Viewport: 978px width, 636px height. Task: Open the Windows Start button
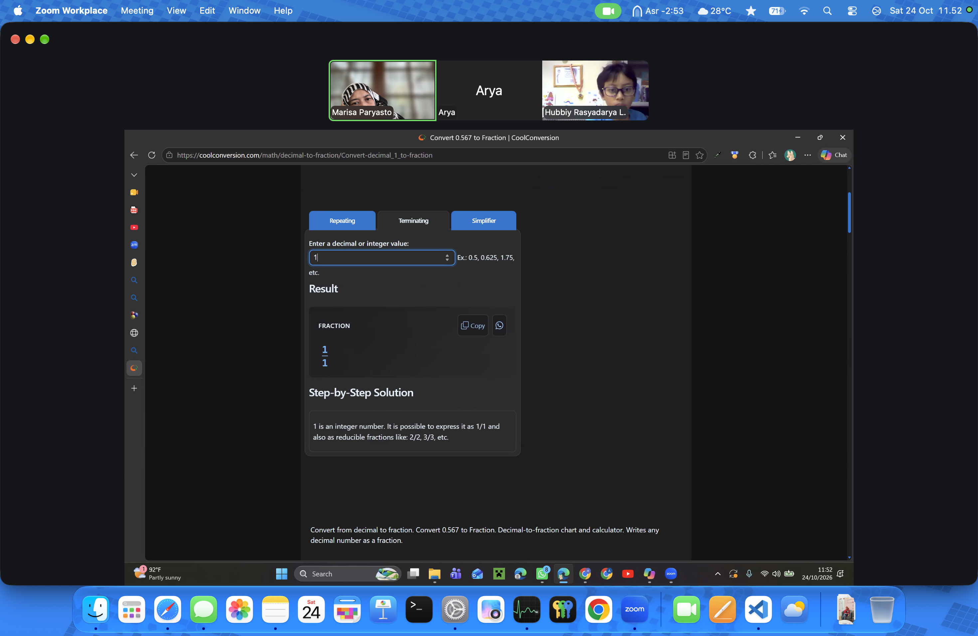tap(281, 573)
